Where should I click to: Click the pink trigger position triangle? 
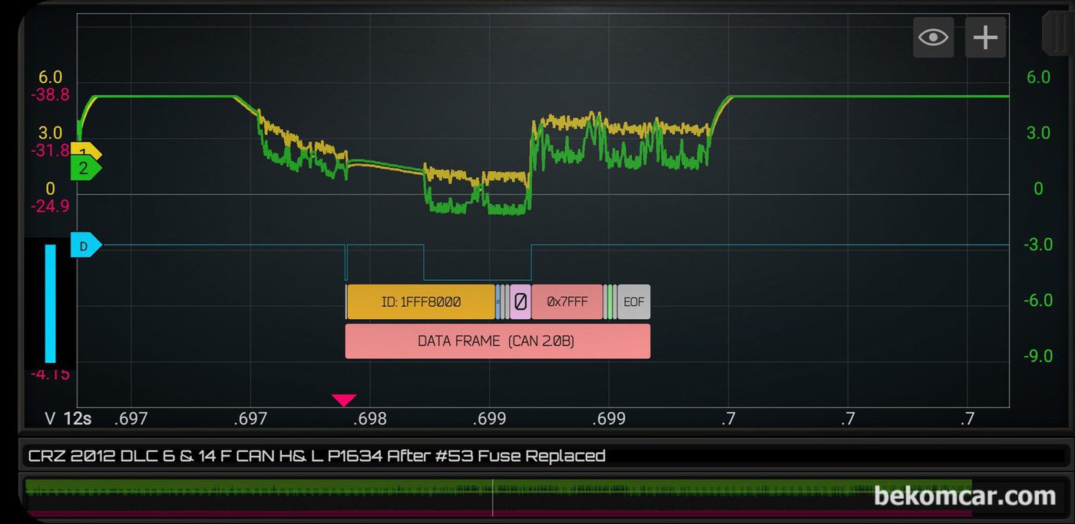click(344, 400)
